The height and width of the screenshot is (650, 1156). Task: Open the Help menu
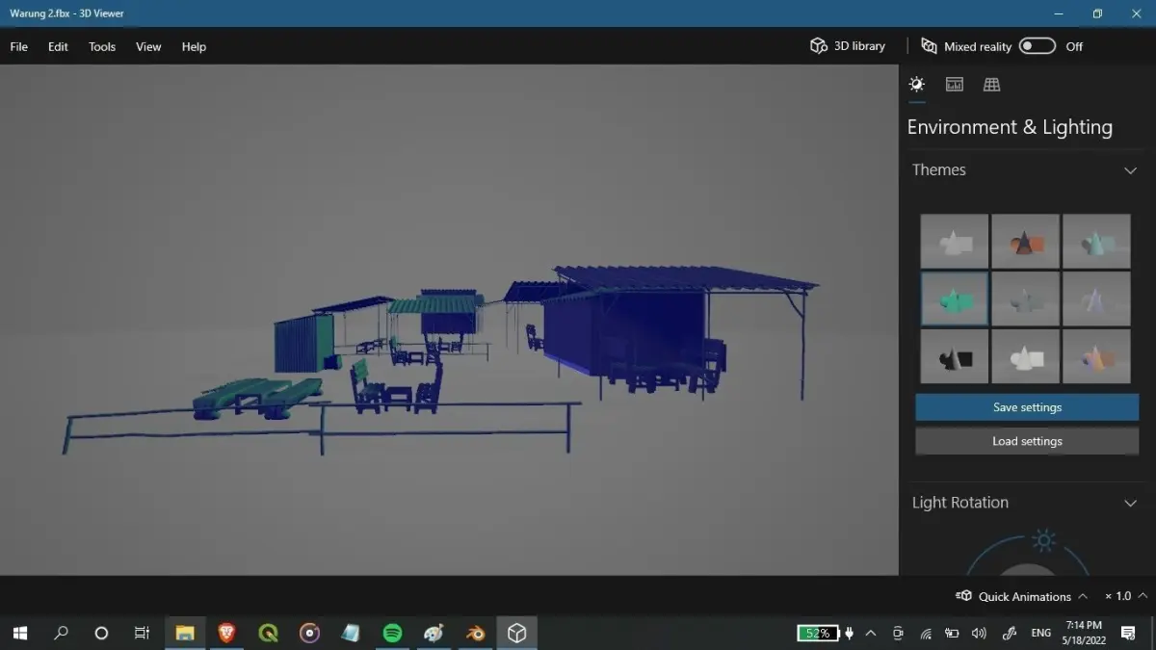click(194, 46)
